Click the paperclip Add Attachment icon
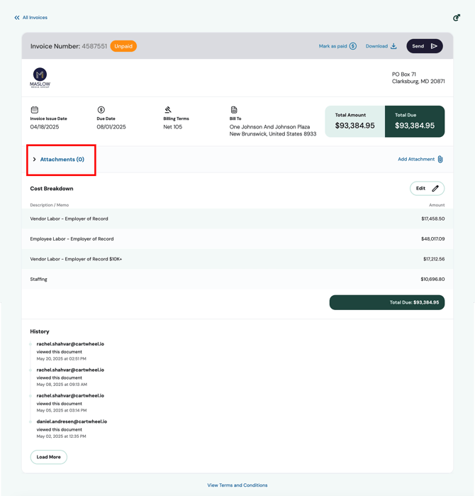This screenshot has height=496, width=475. (440, 160)
